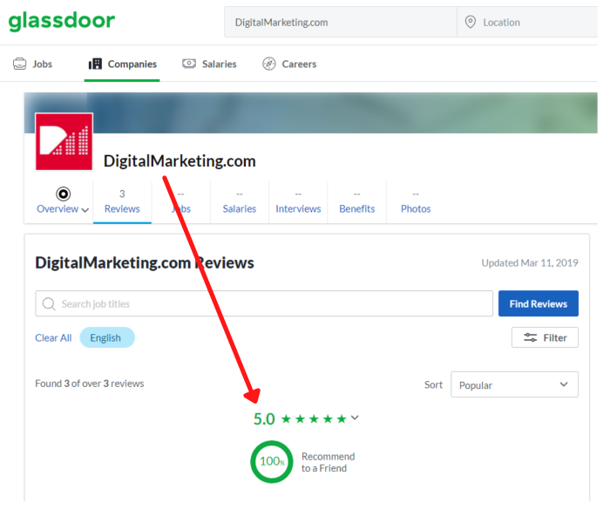Click the DigitalMarketing.com company logo
Image resolution: width=610 pixels, height=510 pixels.
click(64, 141)
